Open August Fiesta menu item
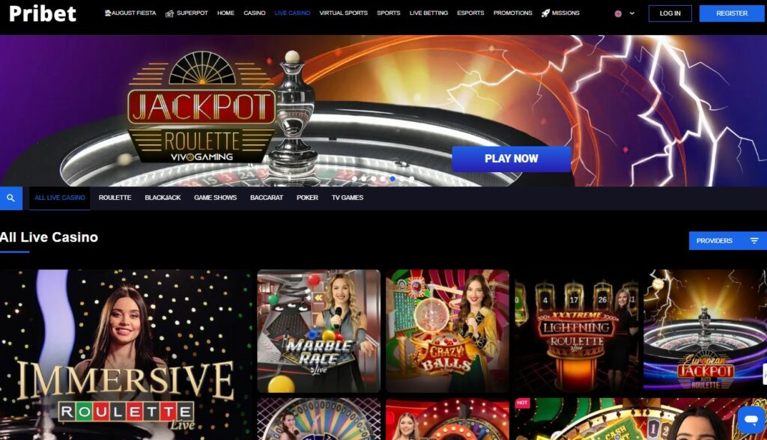The image size is (767, 440). (x=130, y=13)
